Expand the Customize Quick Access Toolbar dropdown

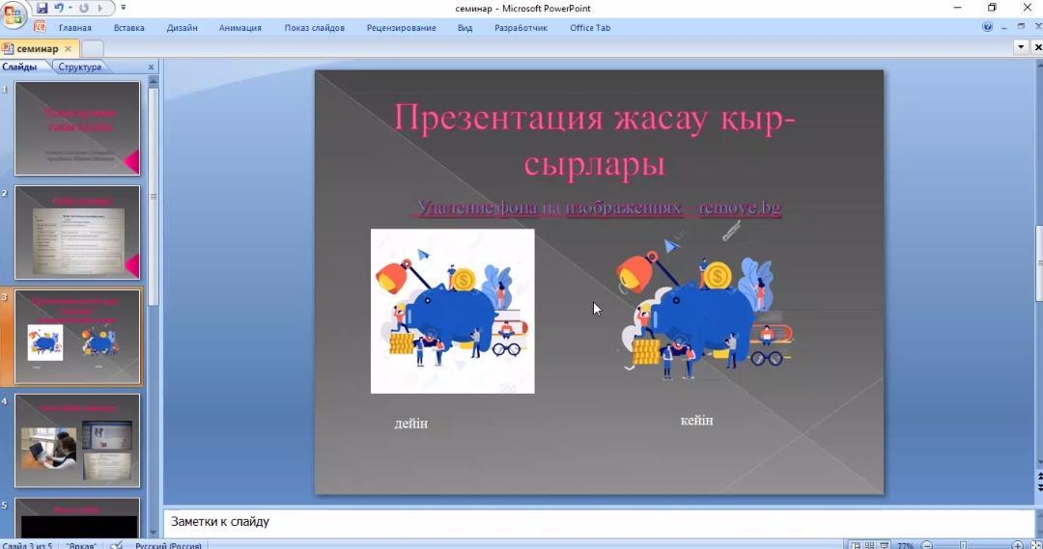(124, 8)
